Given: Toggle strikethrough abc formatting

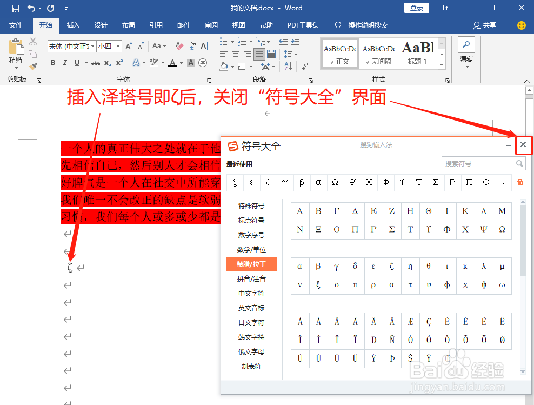Looking at the screenshot, I should tap(96, 63).
